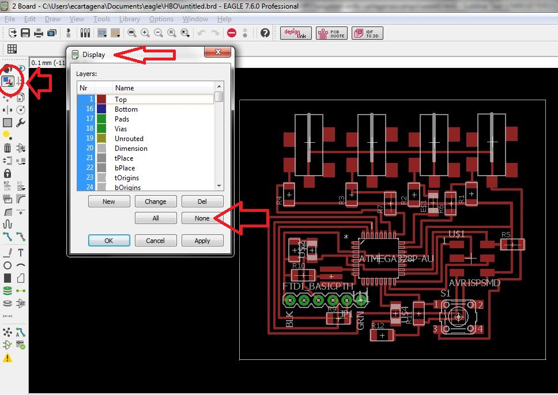This screenshot has height=395, width=558.
Task: Select the Via tool green icon
Action: 7,291
